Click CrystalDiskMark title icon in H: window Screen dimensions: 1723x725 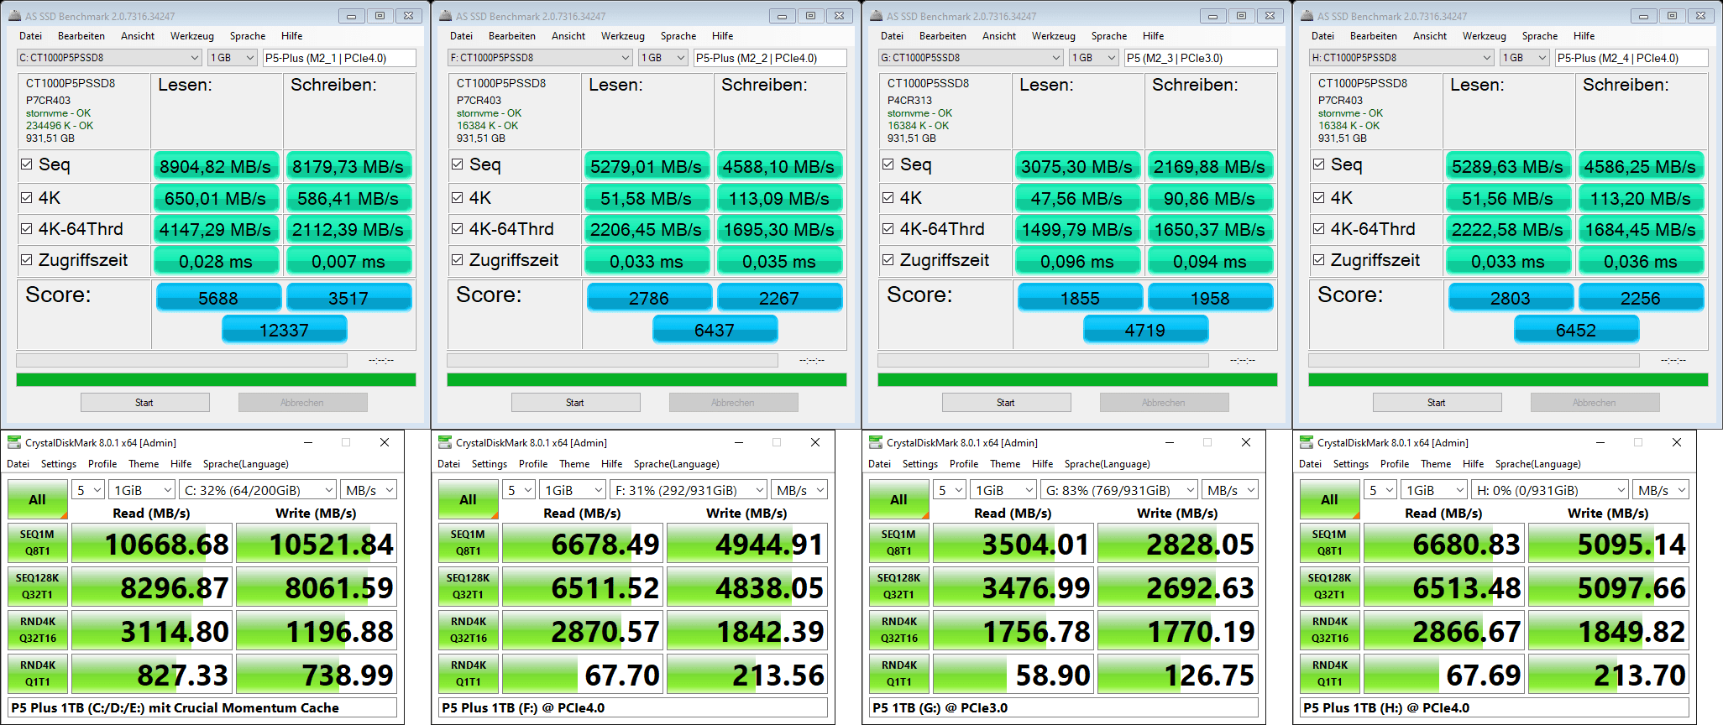[x=1307, y=442]
